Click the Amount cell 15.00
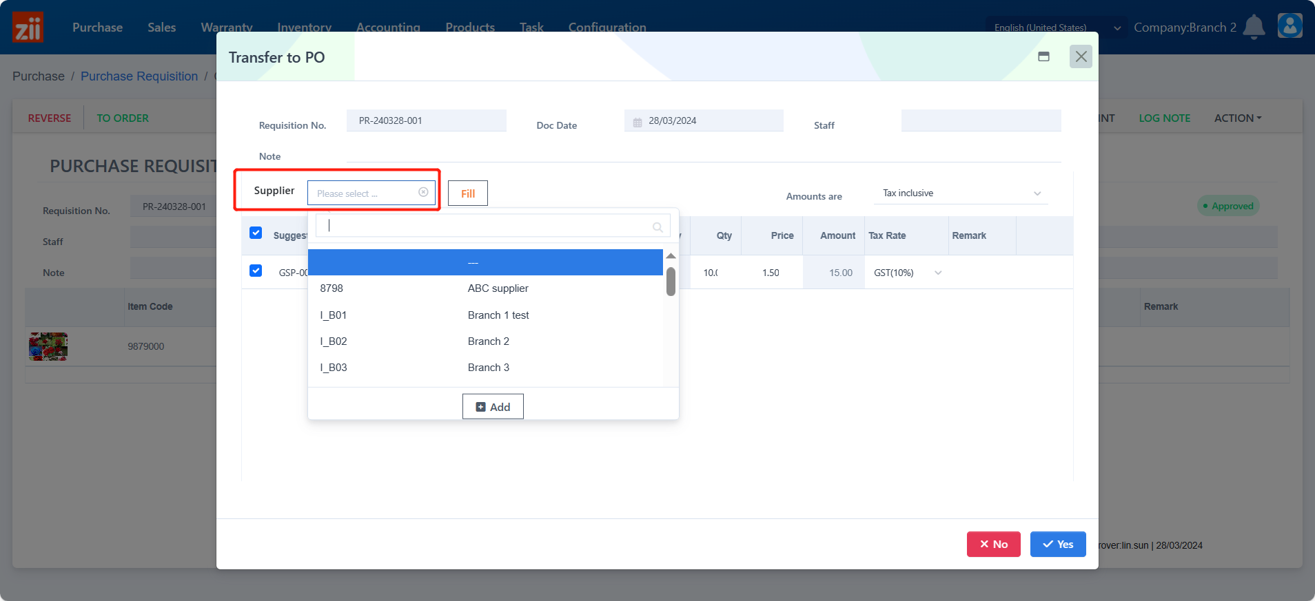 [834, 273]
